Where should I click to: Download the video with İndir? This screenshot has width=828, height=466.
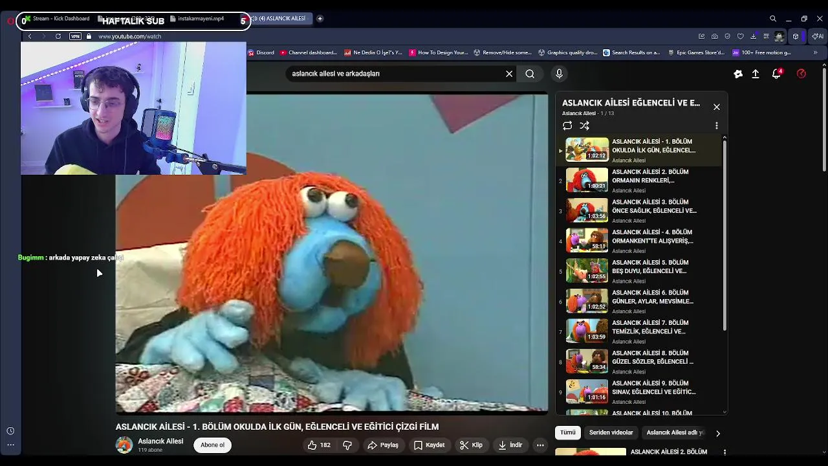[510, 445]
